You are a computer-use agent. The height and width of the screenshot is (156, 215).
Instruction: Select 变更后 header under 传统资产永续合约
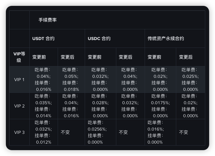[186, 57]
